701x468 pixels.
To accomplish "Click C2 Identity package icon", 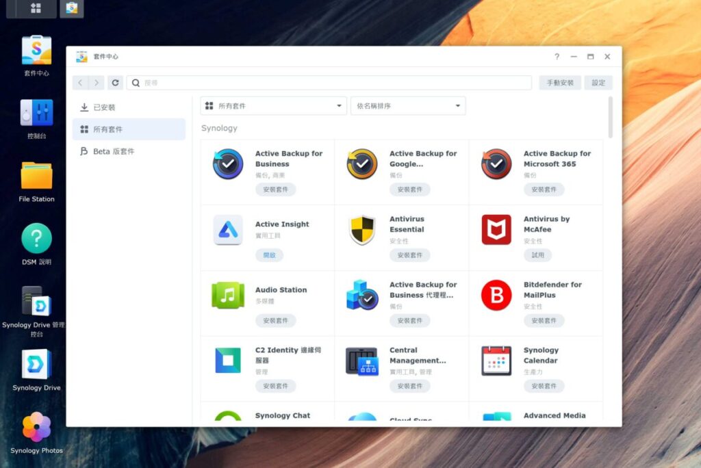I will pyautogui.click(x=228, y=361).
